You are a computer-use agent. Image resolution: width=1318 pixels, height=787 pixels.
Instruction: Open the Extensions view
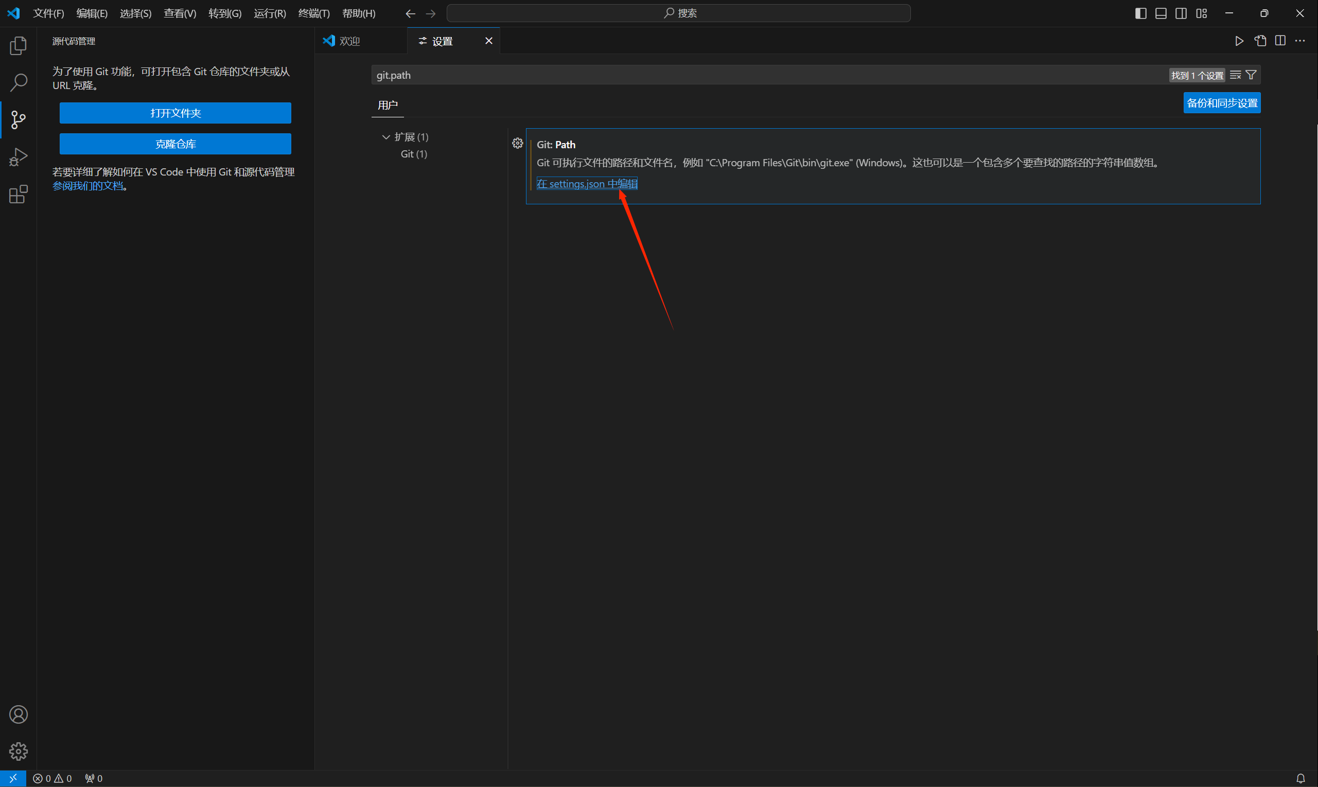coord(18,194)
